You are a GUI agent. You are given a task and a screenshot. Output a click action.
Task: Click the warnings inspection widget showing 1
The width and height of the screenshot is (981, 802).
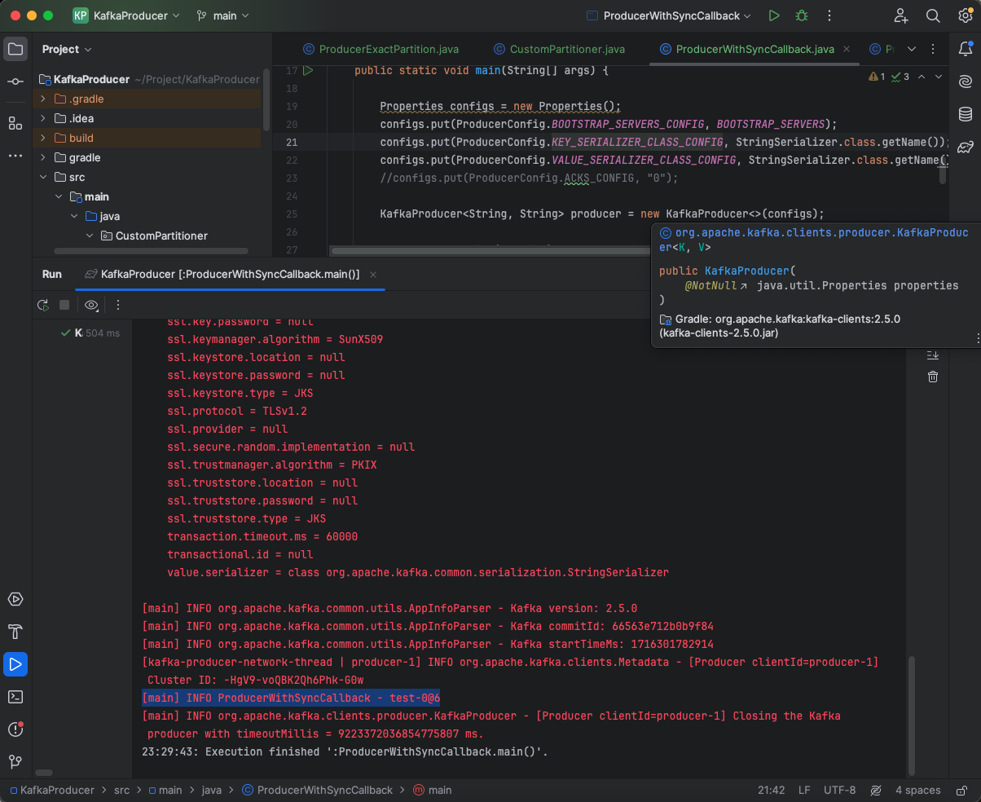click(878, 77)
